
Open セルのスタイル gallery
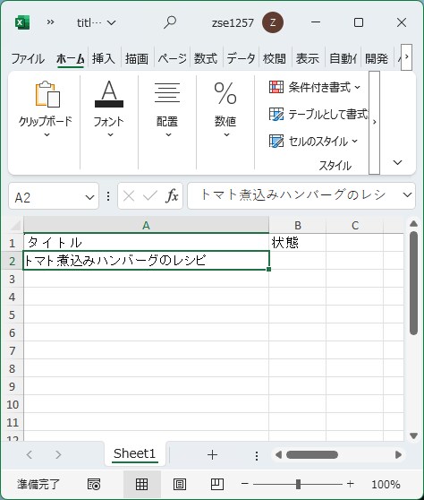click(x=314, y=141)
